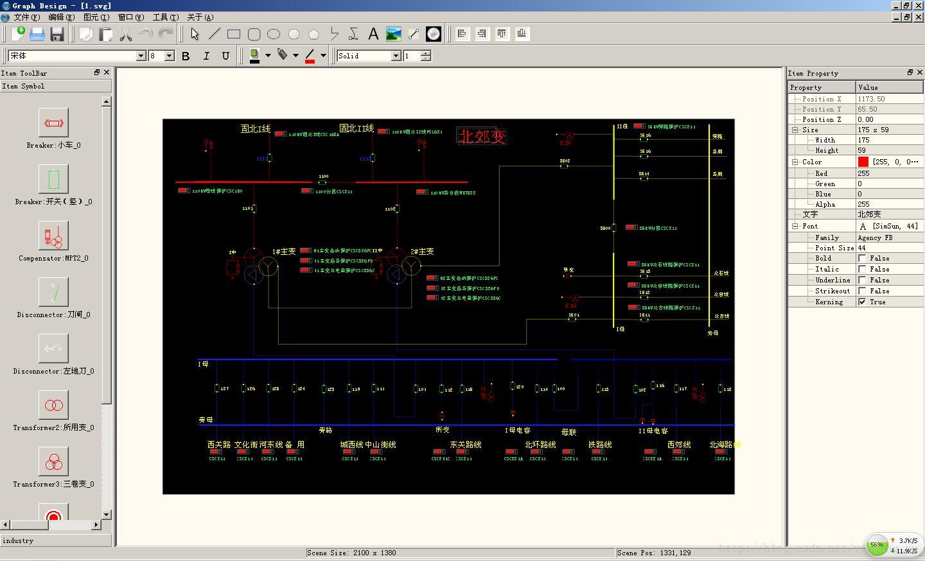The height and width of the screenshot is (561, 925).
Task: Open the 文件(F) menu
Action: 26,17
